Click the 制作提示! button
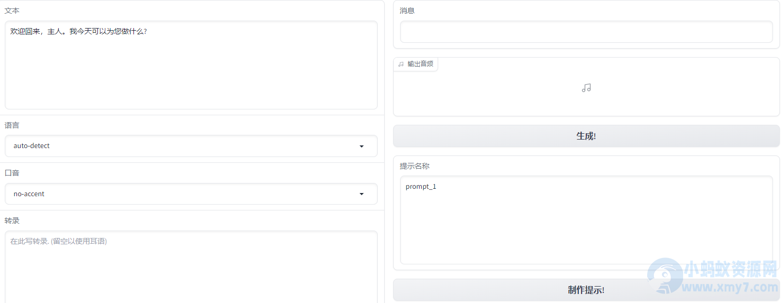This screenshot has width=781, height=303. coord(586,290)
